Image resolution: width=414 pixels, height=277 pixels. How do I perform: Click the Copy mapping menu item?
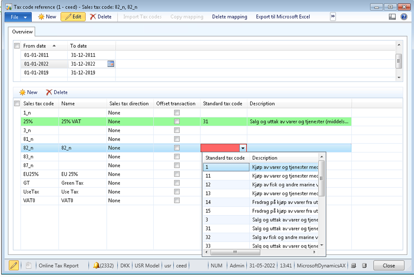click(187, 16)
